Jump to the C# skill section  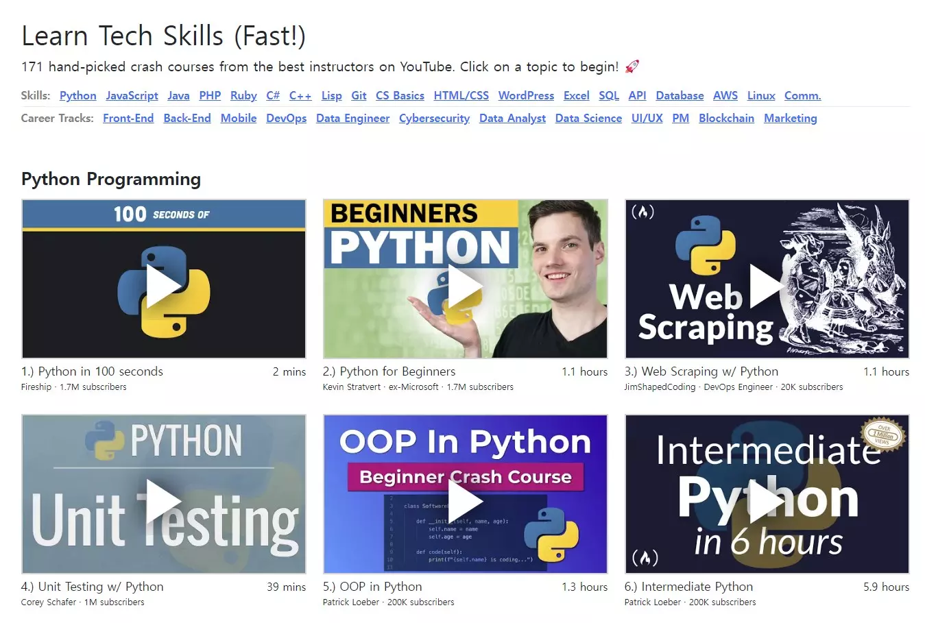coord(273,95)
